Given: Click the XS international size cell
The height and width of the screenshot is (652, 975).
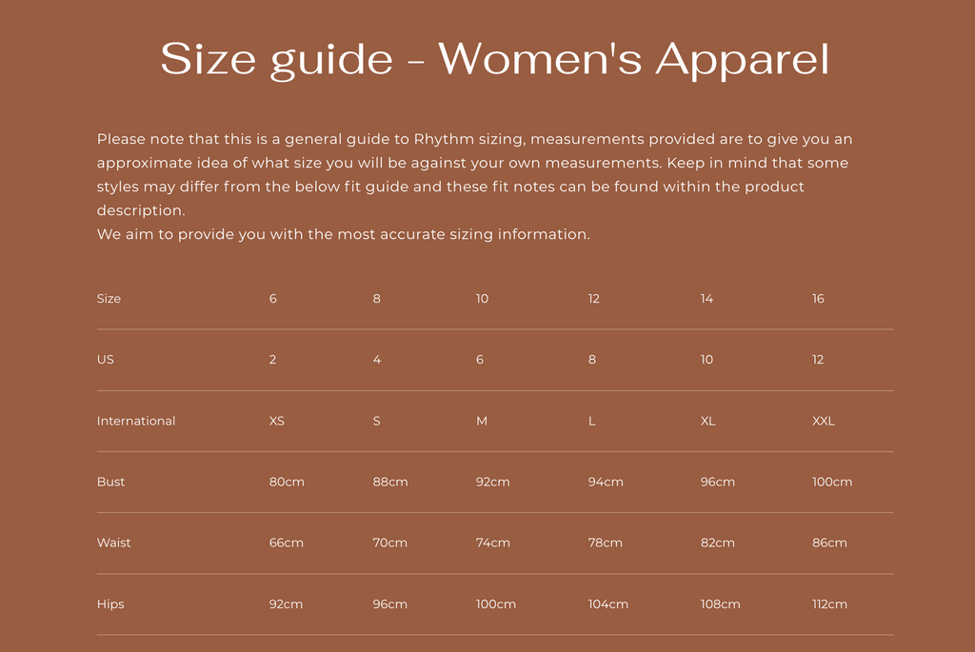Looking at the screenshot, I should pos(277,421).
